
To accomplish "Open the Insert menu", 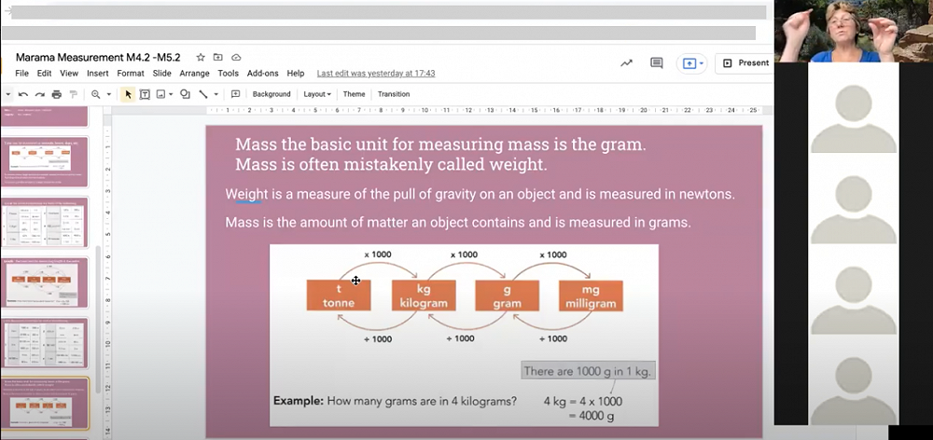I will pyautogui.click(x=97, y=73).
